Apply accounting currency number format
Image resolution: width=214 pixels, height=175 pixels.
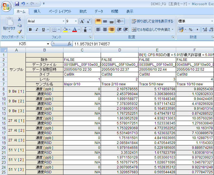coord(181,30)
